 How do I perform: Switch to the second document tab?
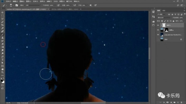65,9
